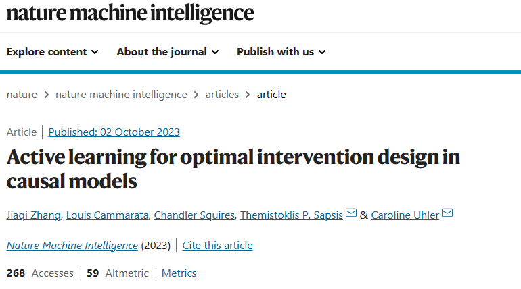
Task: Open the About the journal menu
Action: (168, 52)
